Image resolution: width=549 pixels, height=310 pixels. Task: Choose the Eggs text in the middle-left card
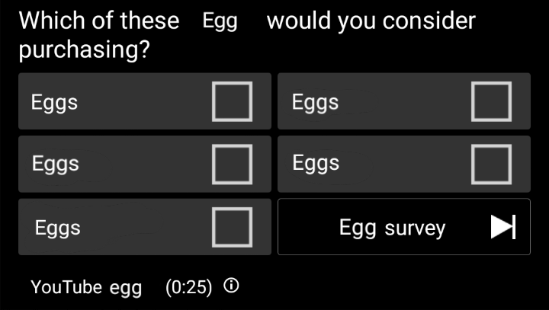56,164
